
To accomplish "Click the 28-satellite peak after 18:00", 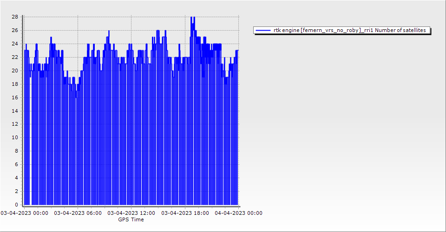I will point(192,18).
